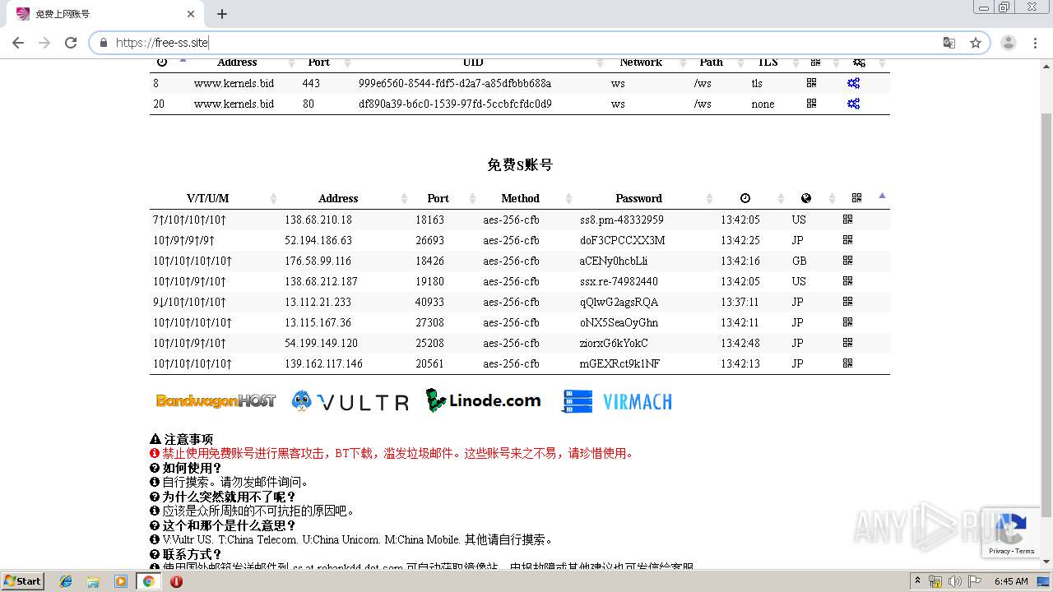Screen dimensions: 1053x592
Task: Launch Internet Explorer from taskbar
Action: (66, 581)
